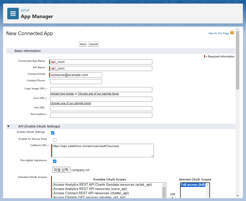Open the Logo Image URL help tooltip
The image size is (246, 201).
click(46, 89)
